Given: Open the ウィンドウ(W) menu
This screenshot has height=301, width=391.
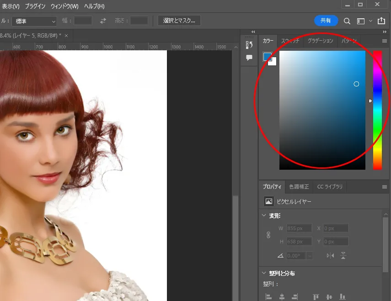Looking at the screenshot, I should click(64, 6).
